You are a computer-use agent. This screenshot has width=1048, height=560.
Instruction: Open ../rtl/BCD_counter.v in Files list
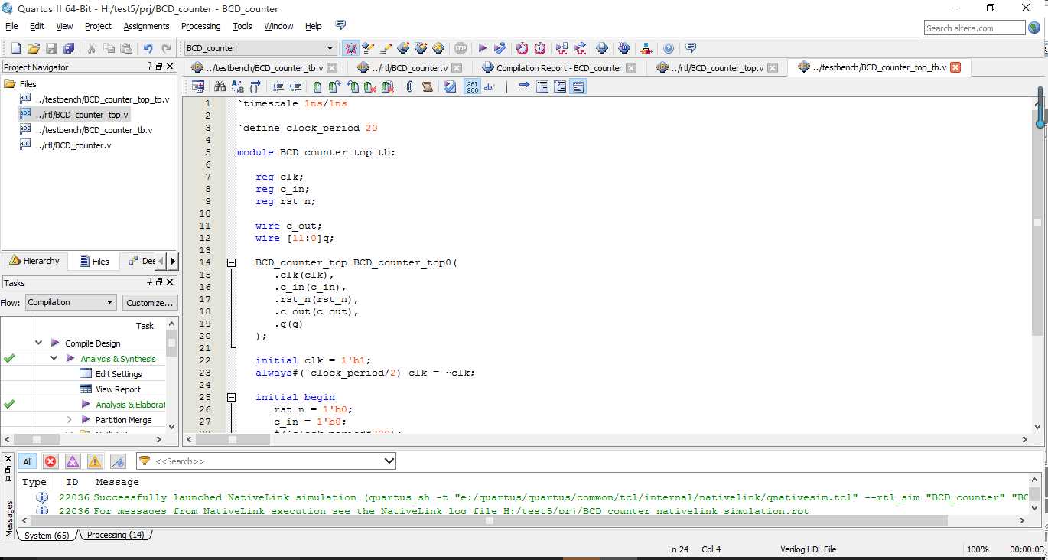[x=73, y=145]
